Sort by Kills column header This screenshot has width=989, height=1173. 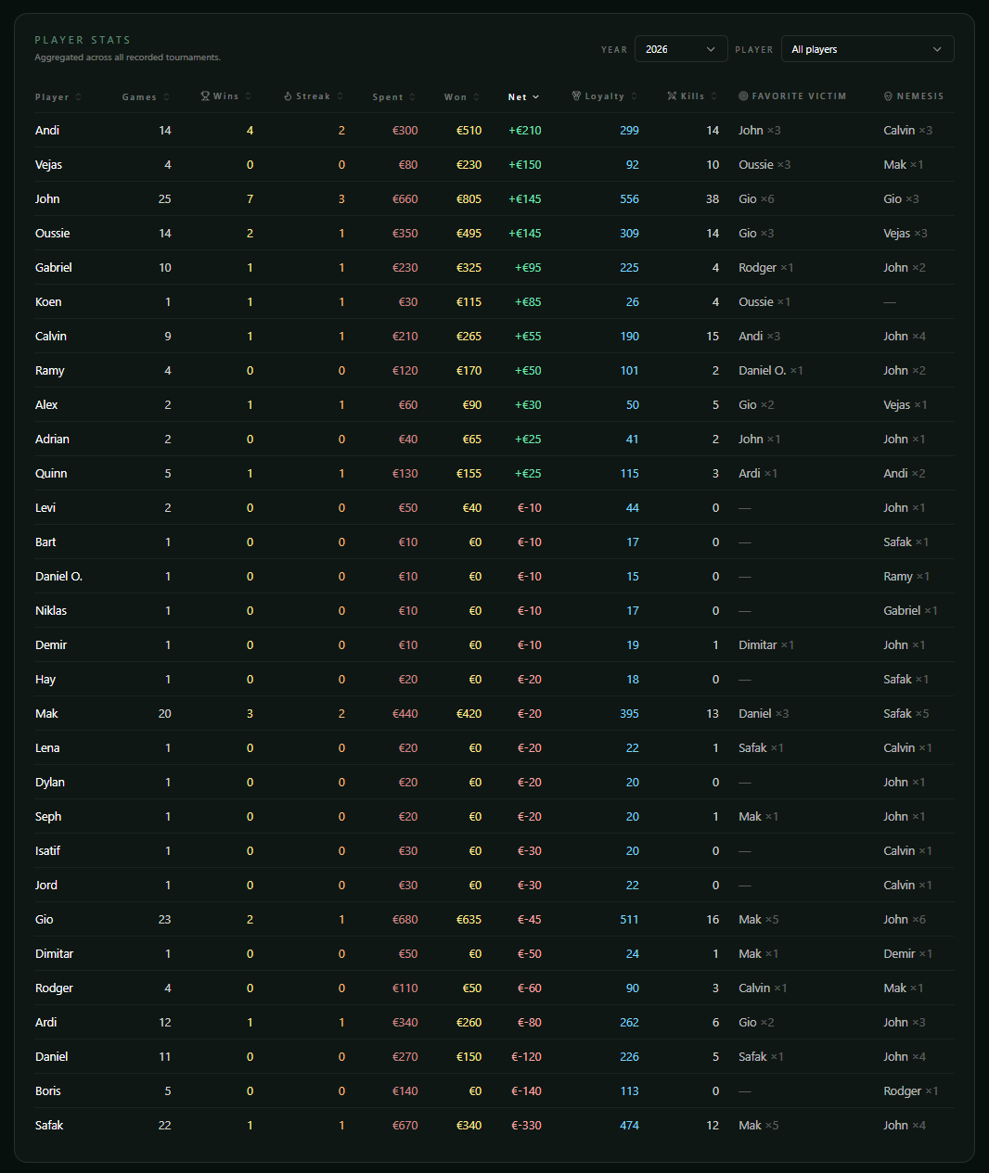692,96
